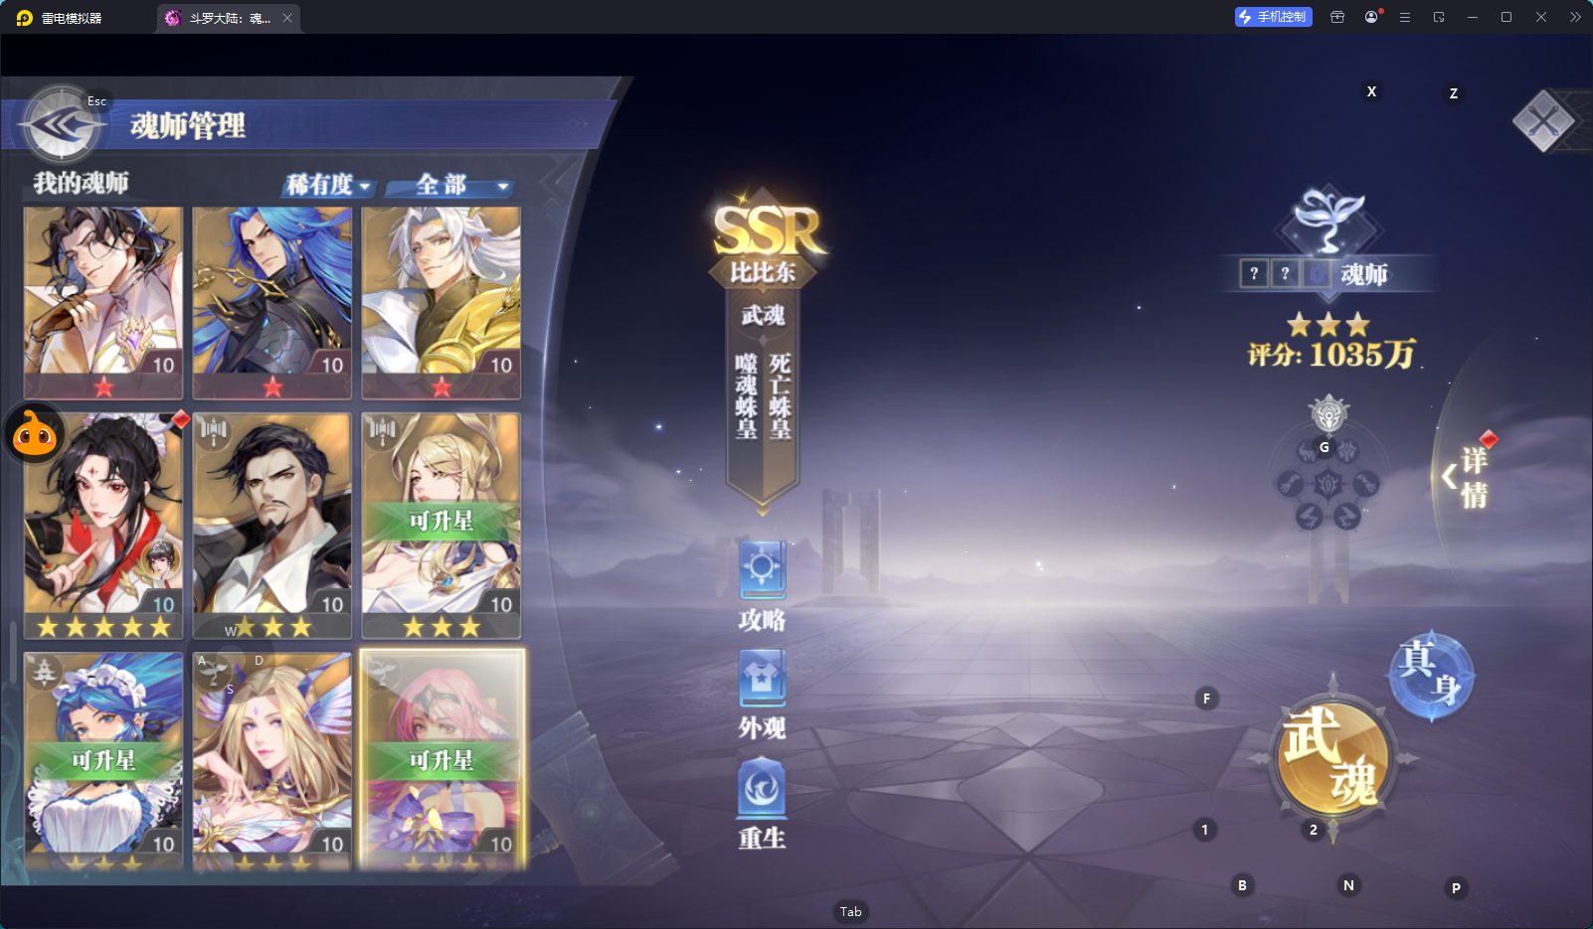Click the 魂师管理 title text
This screenshot has height=929, width=1593.
tap(188, 126)
